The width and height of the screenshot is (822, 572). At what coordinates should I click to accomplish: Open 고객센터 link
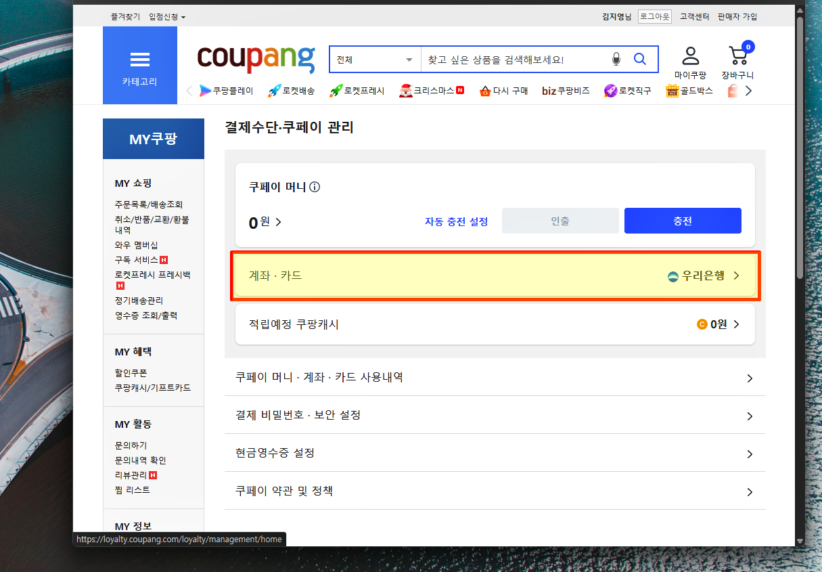(694, 16)
